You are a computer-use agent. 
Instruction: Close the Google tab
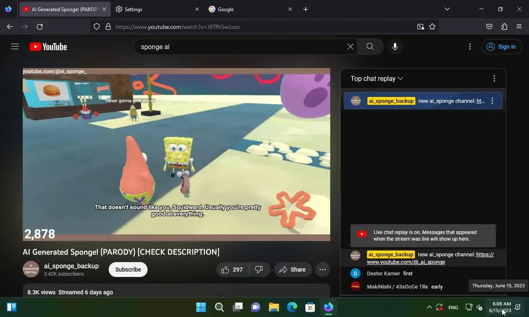(x=290, y=9)
